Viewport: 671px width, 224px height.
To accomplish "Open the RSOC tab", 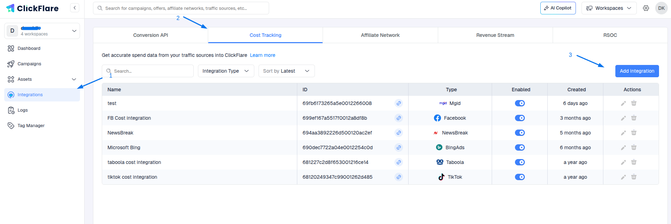I will point(610,35).
